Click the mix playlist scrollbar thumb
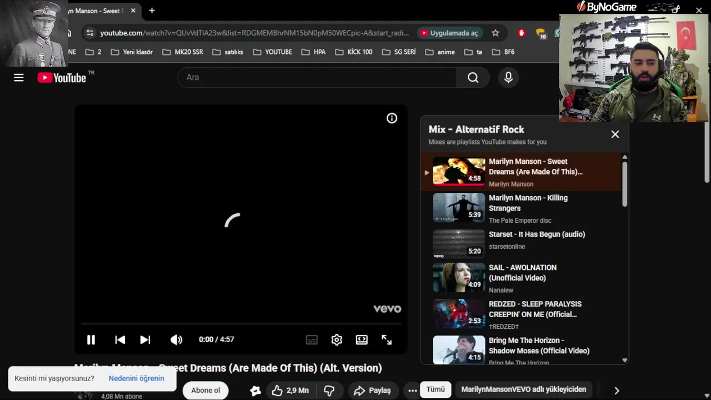This screenshot has height=400, width=711. 624,184
